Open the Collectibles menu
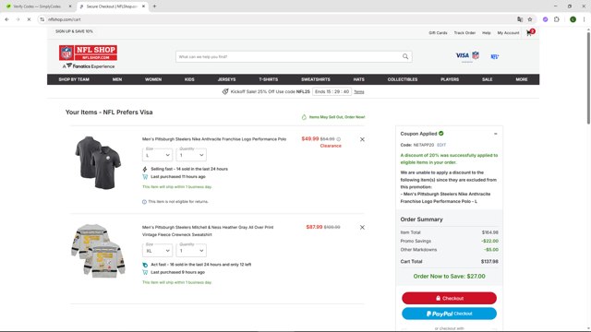 (x=403, y=79)
